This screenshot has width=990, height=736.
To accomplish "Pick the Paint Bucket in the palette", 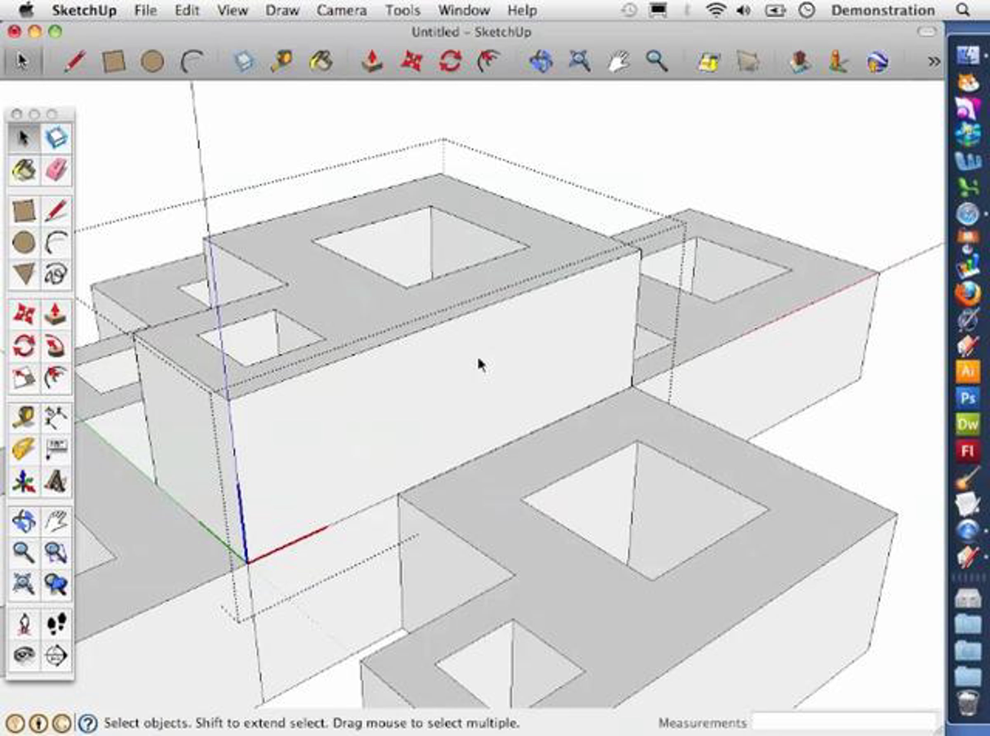I will [x=24, y=170].
